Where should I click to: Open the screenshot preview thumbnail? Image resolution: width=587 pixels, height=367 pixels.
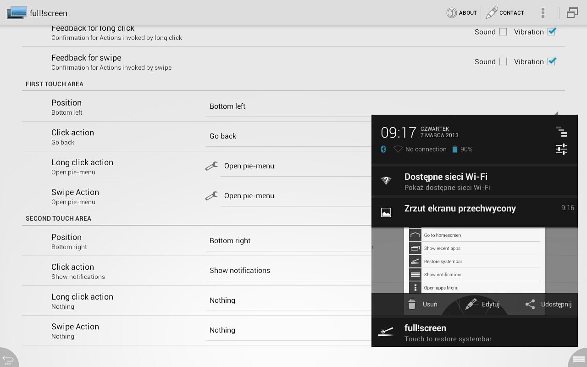475,260
